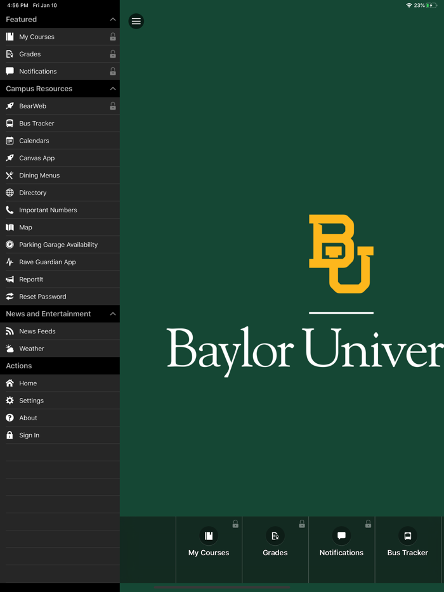Choose Reset Password in the sidebar

[60, 297]
